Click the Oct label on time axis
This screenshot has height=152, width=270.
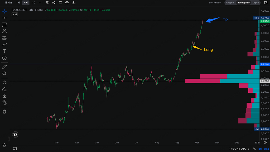coord(197,142)
